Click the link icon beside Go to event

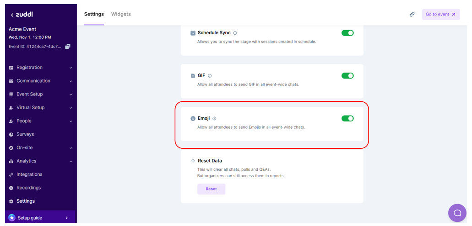412,14
